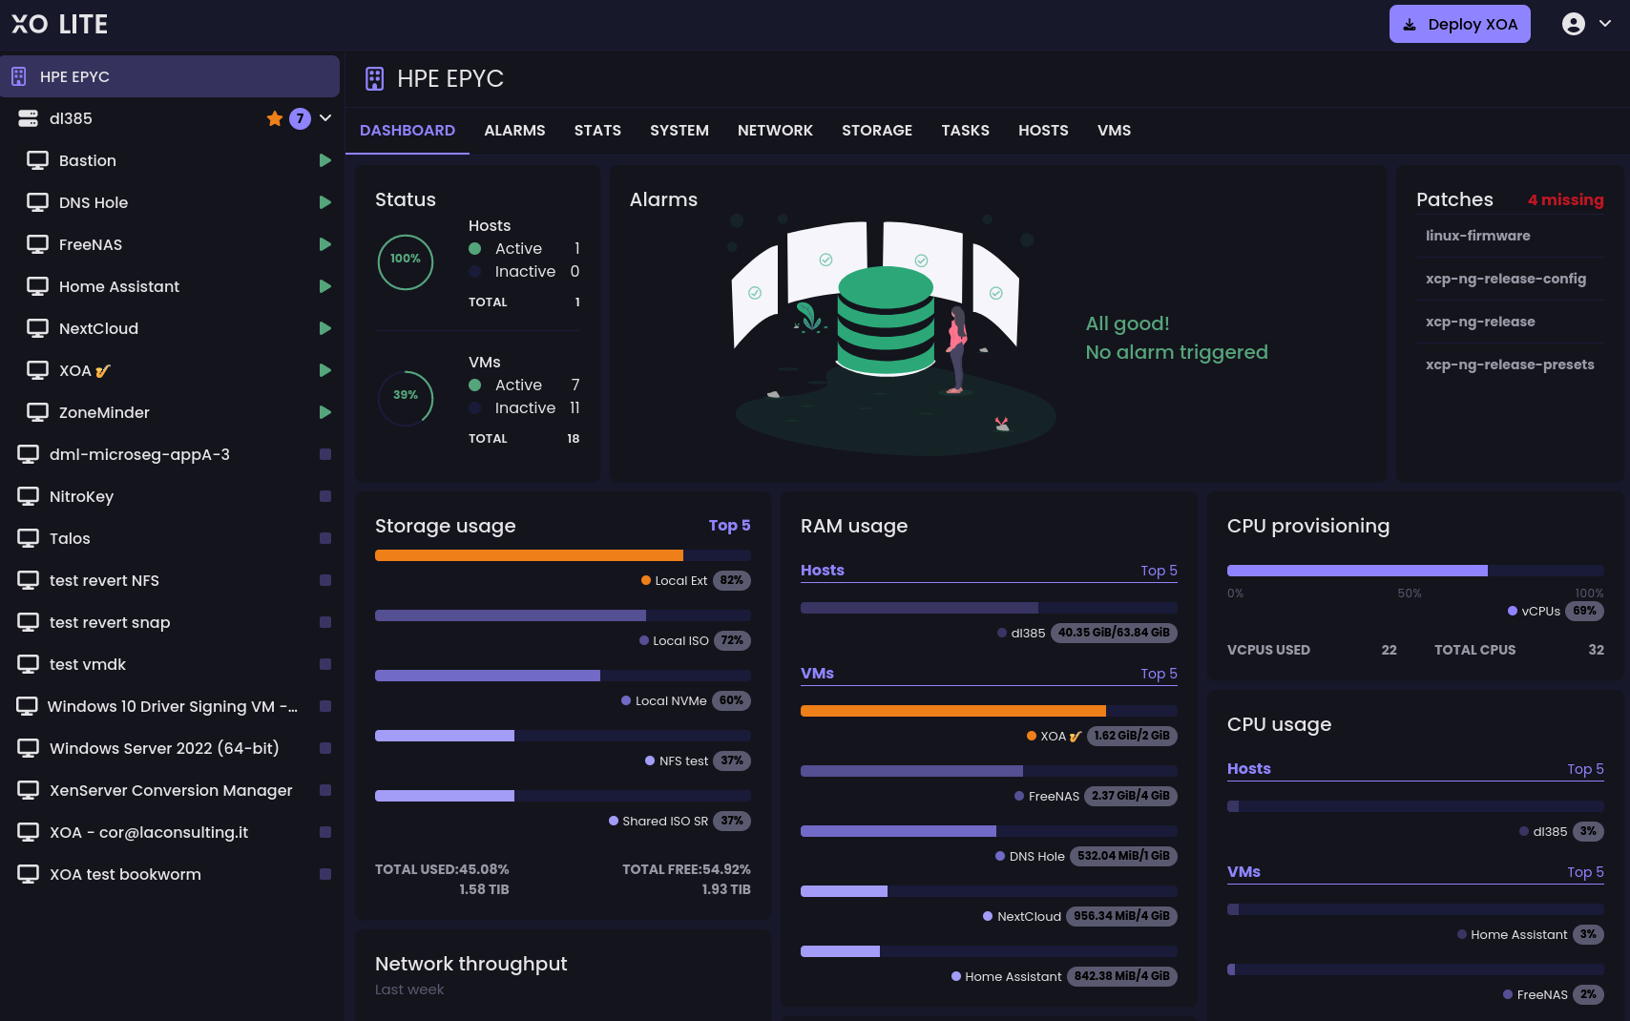The height and width of the screenshot is (1021, 1630).
Task: Click the NitroKey halted state icon
Action: tap(325, 496)
